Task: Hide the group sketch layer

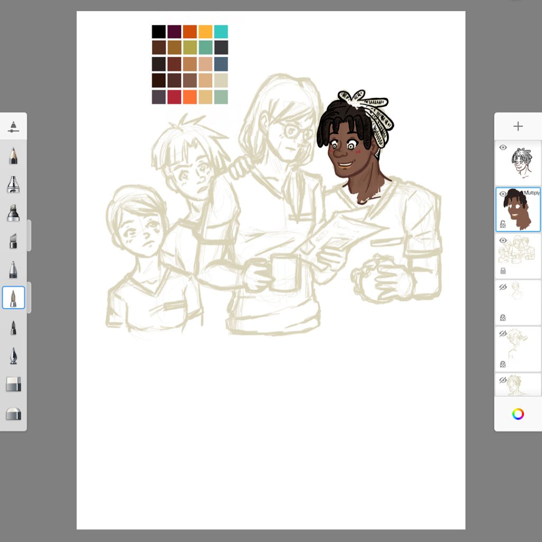Action: (x=503, y=240)
